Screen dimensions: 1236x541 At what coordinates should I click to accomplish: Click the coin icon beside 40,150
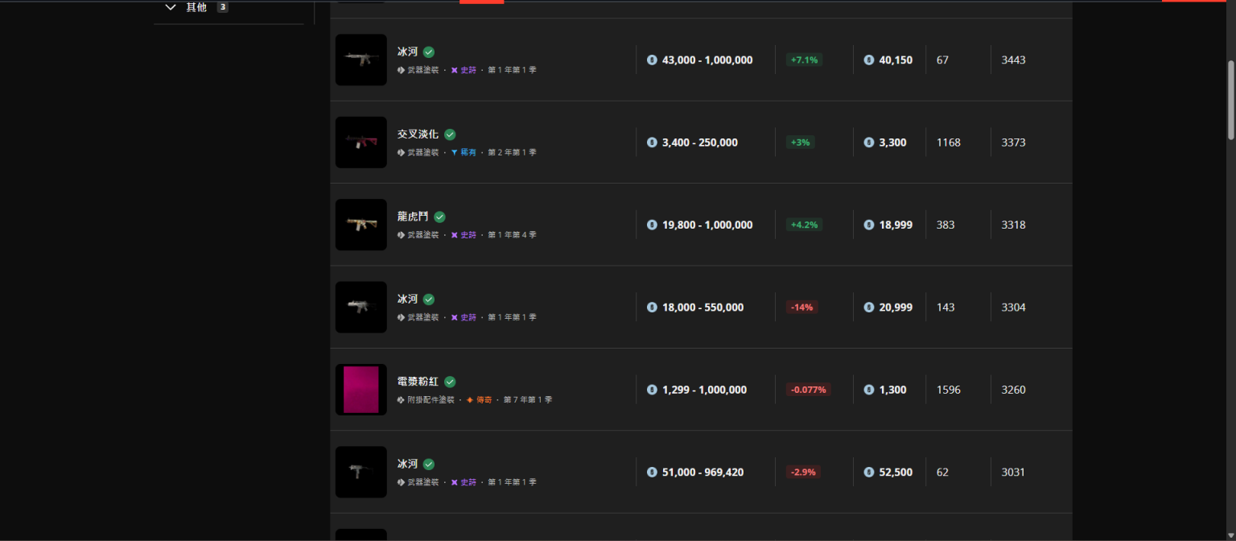[x=869, y=60]
